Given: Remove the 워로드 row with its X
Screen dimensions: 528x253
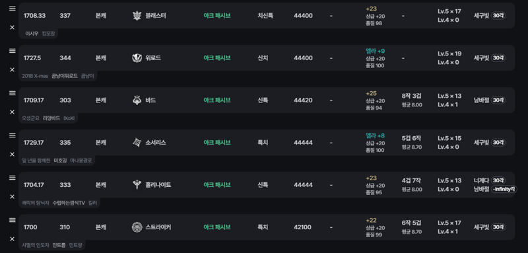Looking at the screenshot, I should tap(12, 70).
